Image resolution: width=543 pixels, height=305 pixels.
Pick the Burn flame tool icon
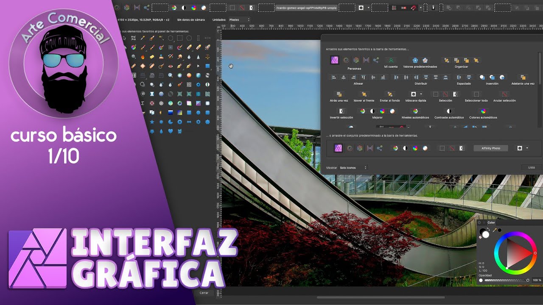[143, 57]
